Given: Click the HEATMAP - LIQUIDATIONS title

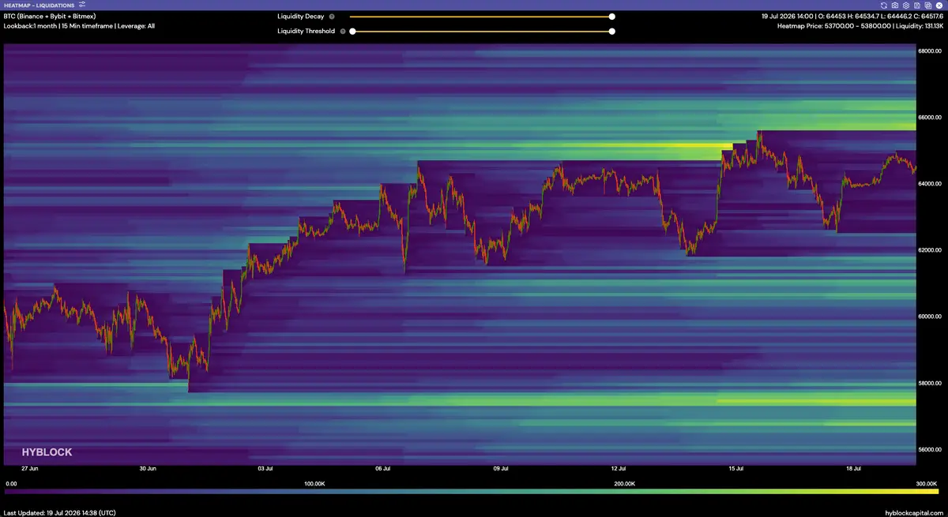Looking at the screenshot, I should 39,5.
